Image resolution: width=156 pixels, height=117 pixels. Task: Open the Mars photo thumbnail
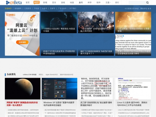[23, 89]
